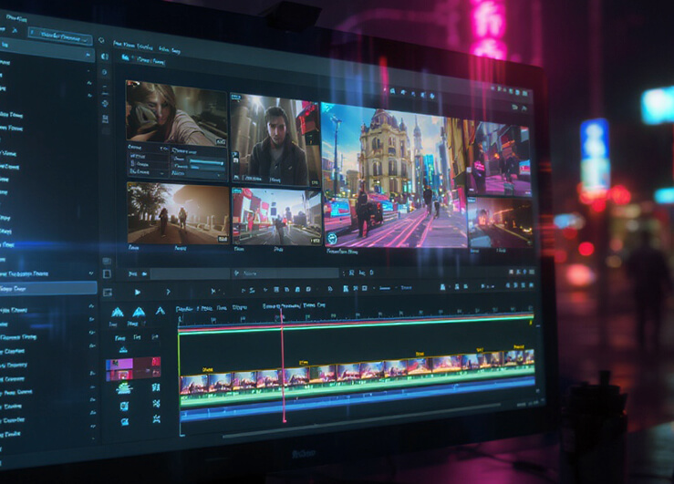Click the horizontal scrollbar under the timeline
674x484 pixels.
click(x=361, y=420)
